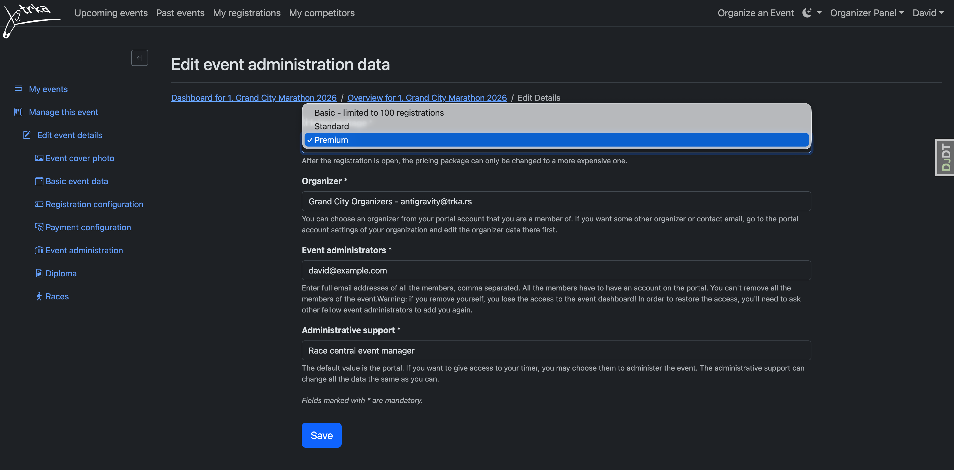
Task: Click the Races runner icon
Action: (39, 296)
